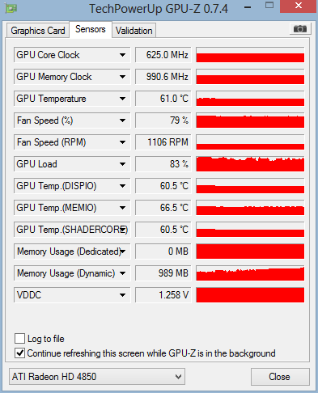Open the Validation tab
318x393 pixels.
click(x=134, y=31)
